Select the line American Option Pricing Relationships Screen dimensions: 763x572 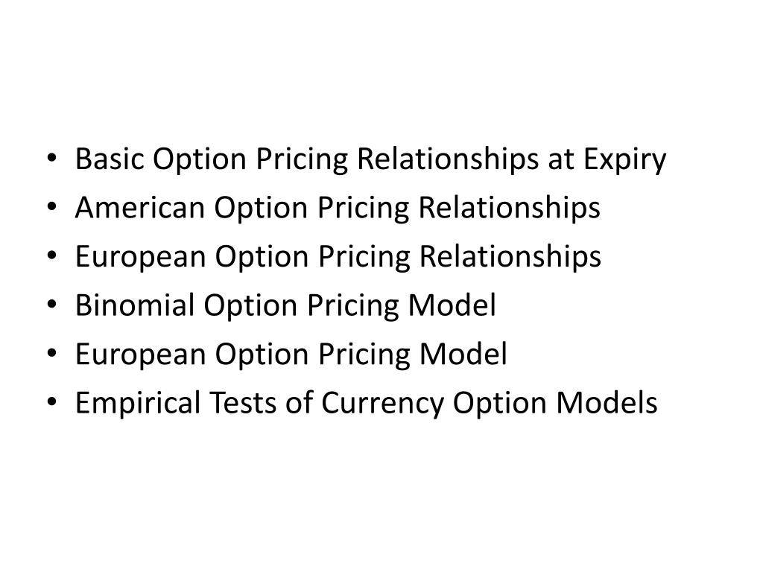click(338, 209)
